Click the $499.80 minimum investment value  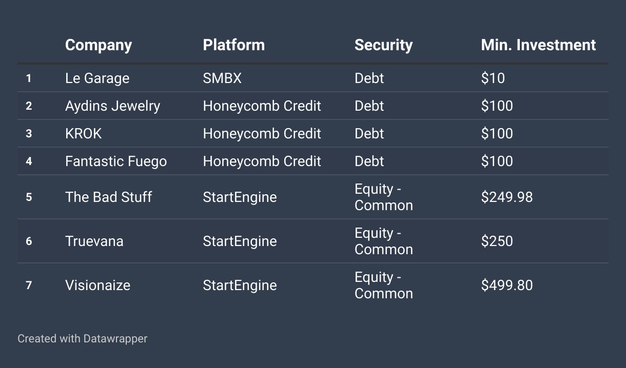(x=507, y=285)
